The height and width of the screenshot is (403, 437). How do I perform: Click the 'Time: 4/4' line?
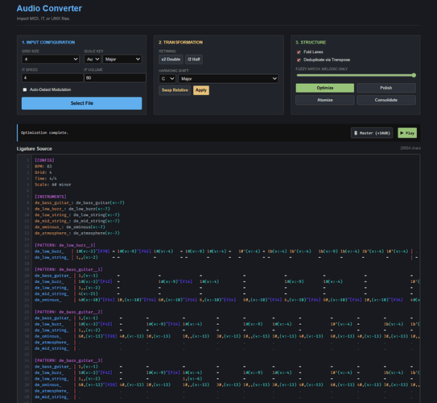pos(46,179)
